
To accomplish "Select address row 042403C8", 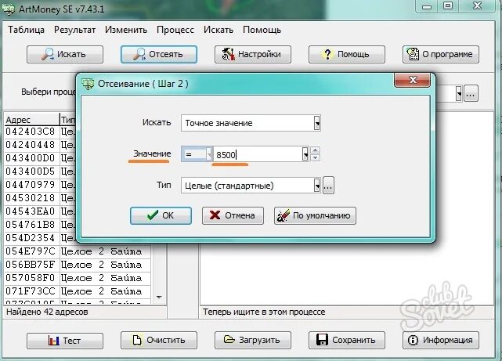I will pyautogui.click(x=30, y=132).
